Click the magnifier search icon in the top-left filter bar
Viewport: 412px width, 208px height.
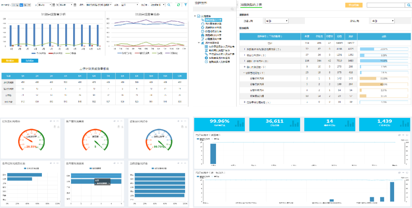click(x=169, y=5)
